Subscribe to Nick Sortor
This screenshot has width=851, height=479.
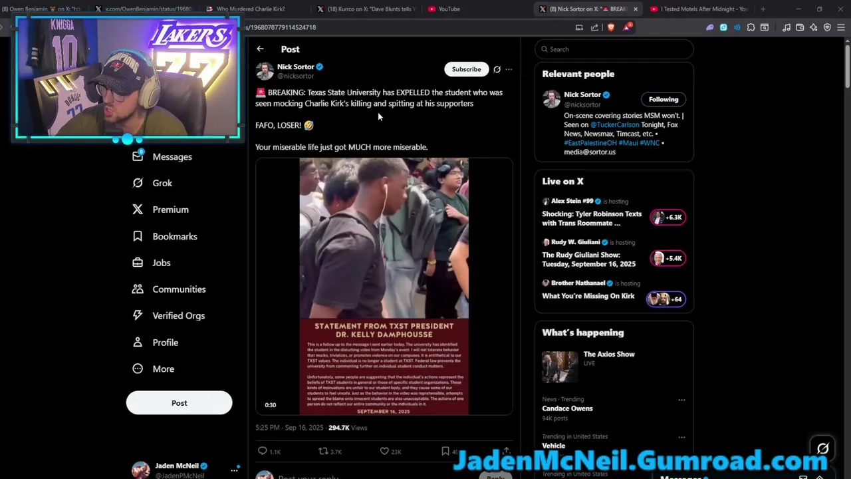pyautogui.click(x=466, y=69)
